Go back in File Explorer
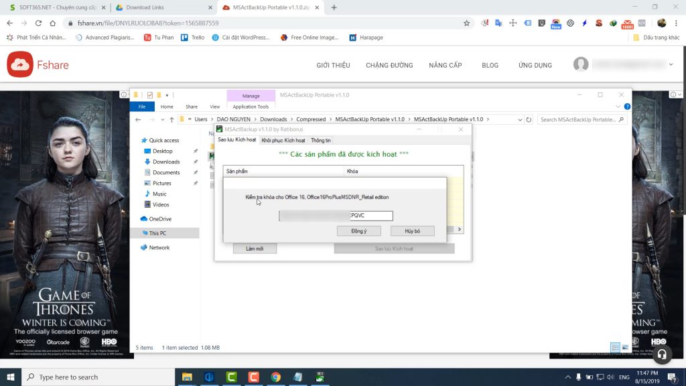Image resolution: width=686 pixels, height=386 pixels. [138, 119]
